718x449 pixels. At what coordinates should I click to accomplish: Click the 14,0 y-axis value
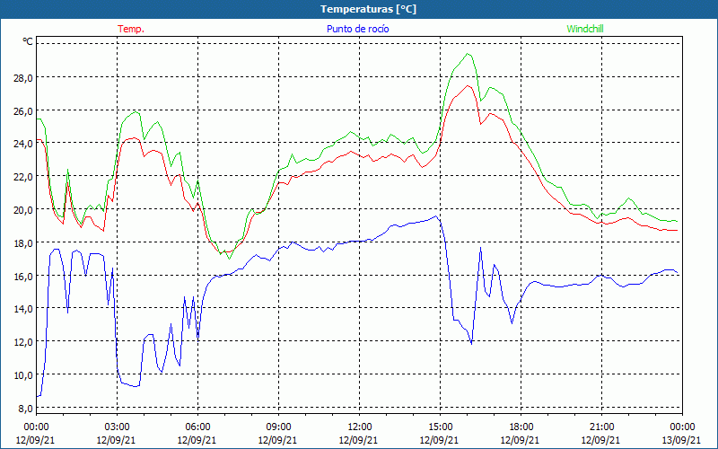[x=23, y=309]
